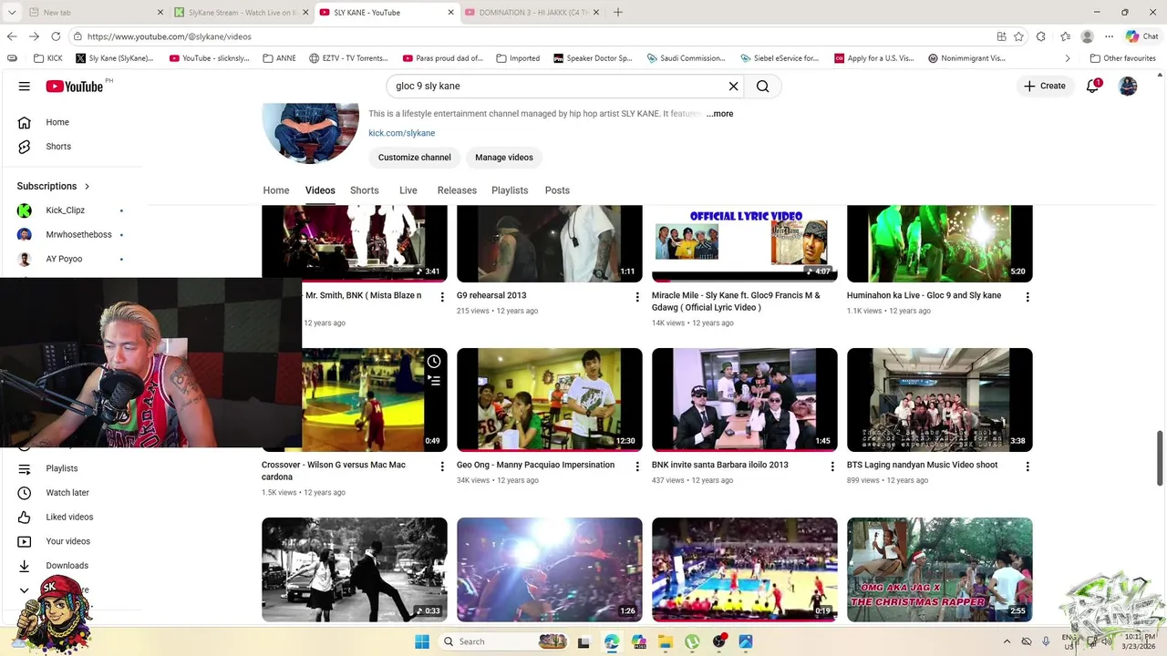
Task: Switch to the channel Posts tab
Action: 557,190
